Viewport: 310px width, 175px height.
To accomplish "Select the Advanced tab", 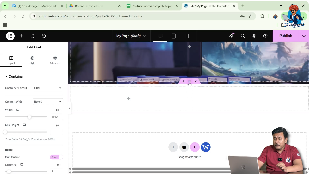I will click(x=55, y=60).
